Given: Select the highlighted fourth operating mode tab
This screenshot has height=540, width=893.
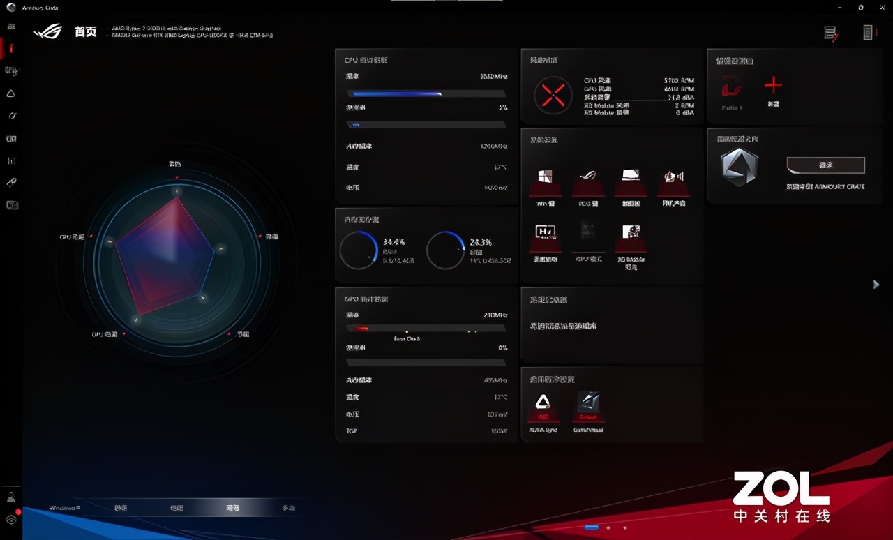Looking at the screenshot, I should 232,508.
